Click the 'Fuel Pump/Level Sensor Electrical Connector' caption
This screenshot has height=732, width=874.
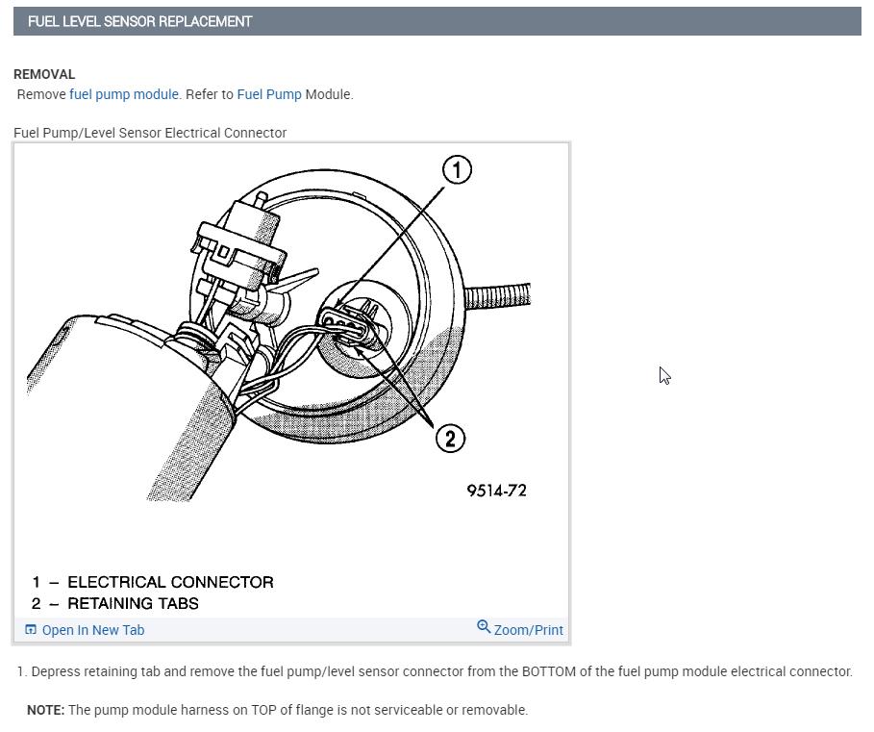click(150, 133)
